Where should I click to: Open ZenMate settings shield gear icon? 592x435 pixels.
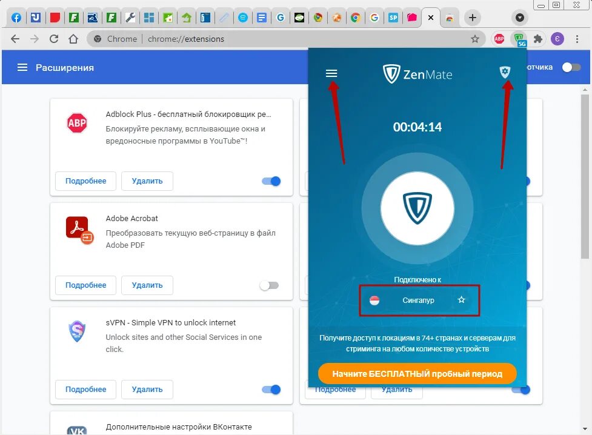(505, 71)
